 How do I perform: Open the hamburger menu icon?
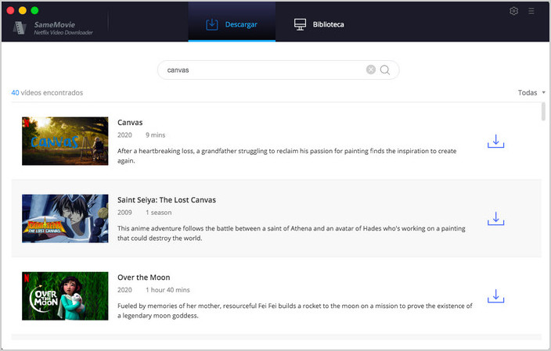point(531,11)
